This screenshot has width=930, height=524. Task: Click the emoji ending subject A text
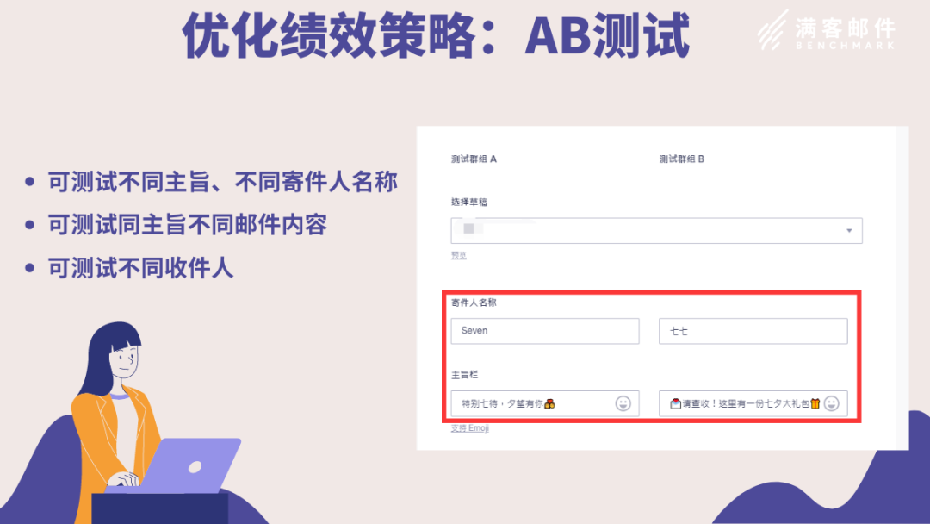549,404
